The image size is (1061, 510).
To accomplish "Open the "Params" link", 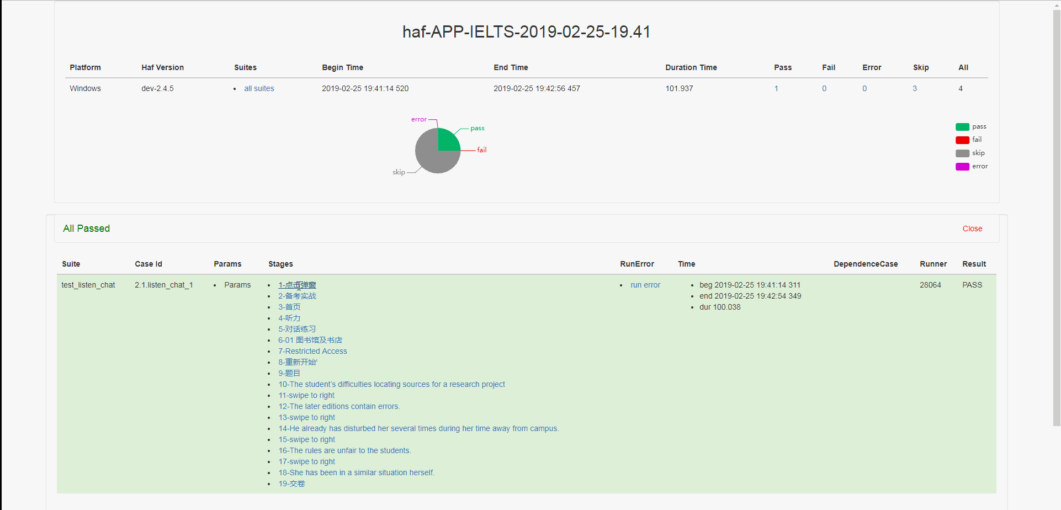I will [x=237, y=285].
